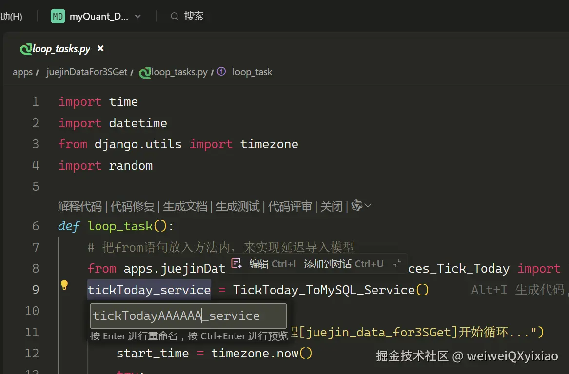
Task: Click the rename input field with tickTodayAAAAAA_service
Action: pyautogui.click(x=188, y=316)
